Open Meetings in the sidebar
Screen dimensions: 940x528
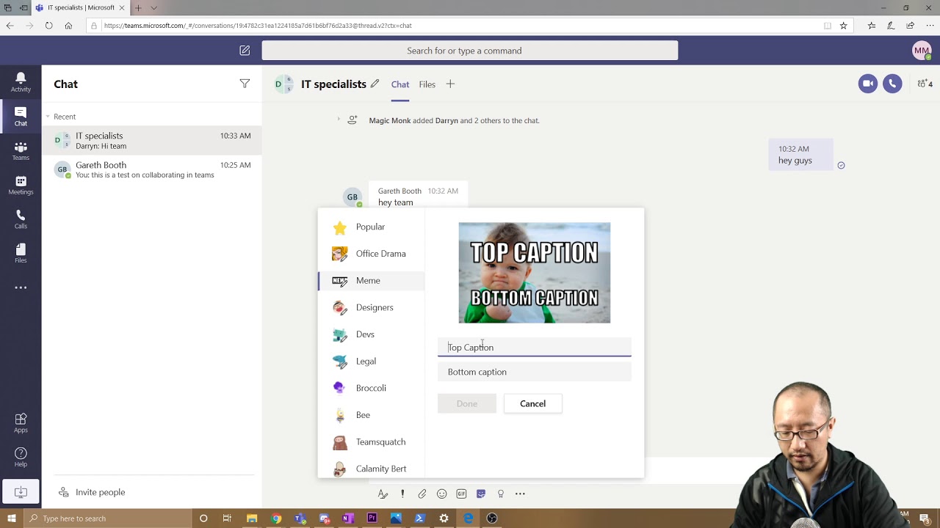[21, 186]
